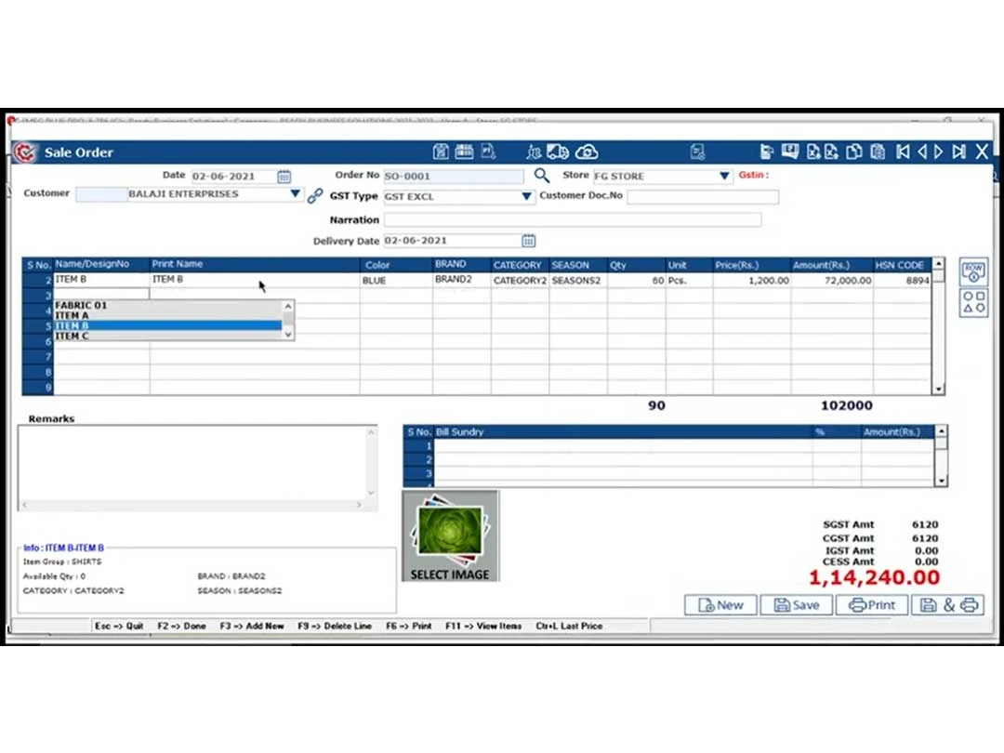Open the GST Type dropdown

tap(526, 196)
